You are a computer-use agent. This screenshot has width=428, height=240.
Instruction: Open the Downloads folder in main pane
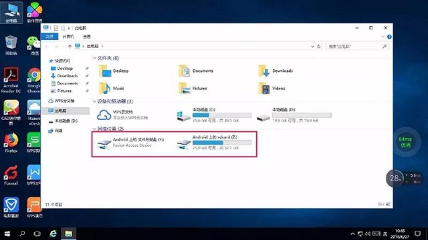pos(275,71)
